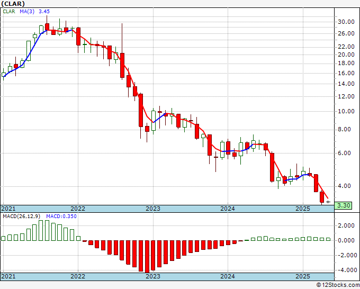Click 2023 on the MACD time axis
The image size is (360, 289).
[x=153, y=276]
